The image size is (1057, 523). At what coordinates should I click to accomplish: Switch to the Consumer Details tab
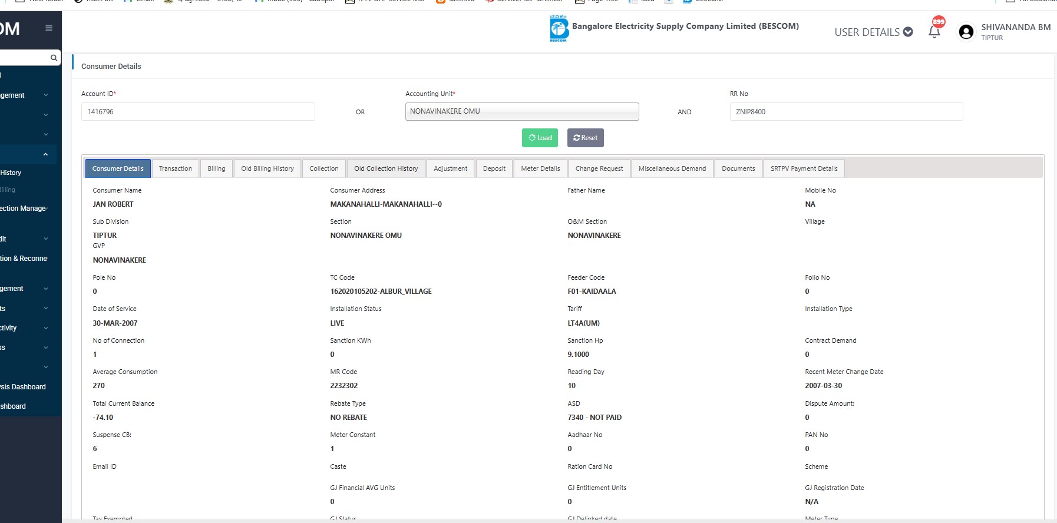[118, 168]
